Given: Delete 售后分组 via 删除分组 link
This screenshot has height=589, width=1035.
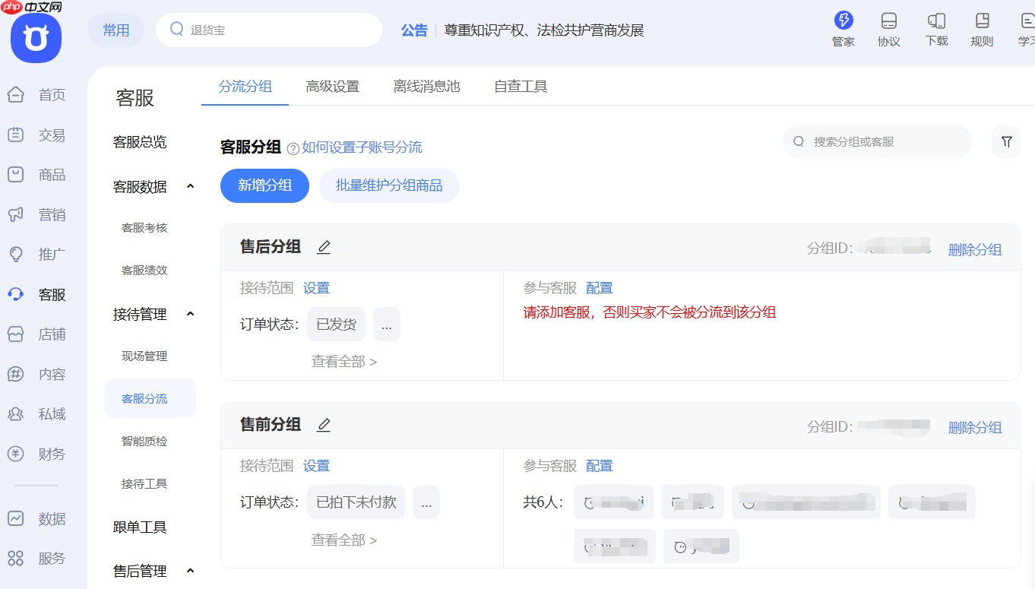Looking at the screenshot, I should [975, 250].
